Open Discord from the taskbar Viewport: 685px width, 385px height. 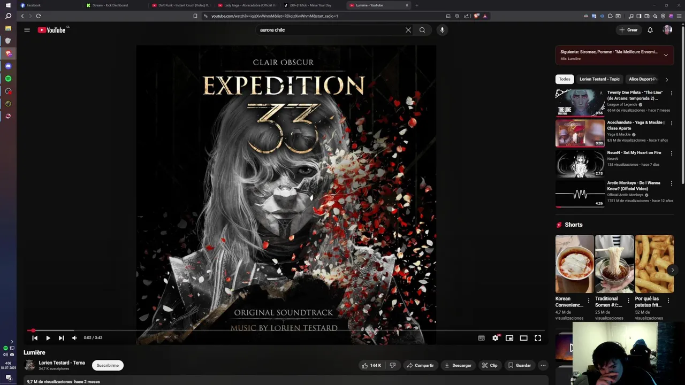coord(8,66)
